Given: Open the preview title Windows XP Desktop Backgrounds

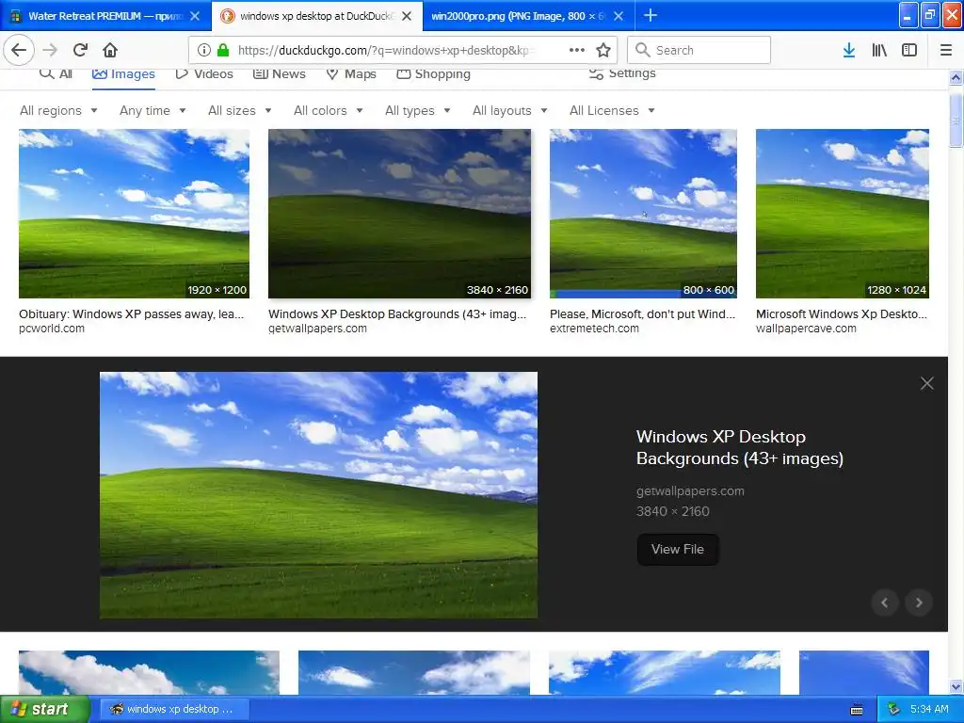Looking at the screenshot, I should pyautogui.click(x=740, y=447).
